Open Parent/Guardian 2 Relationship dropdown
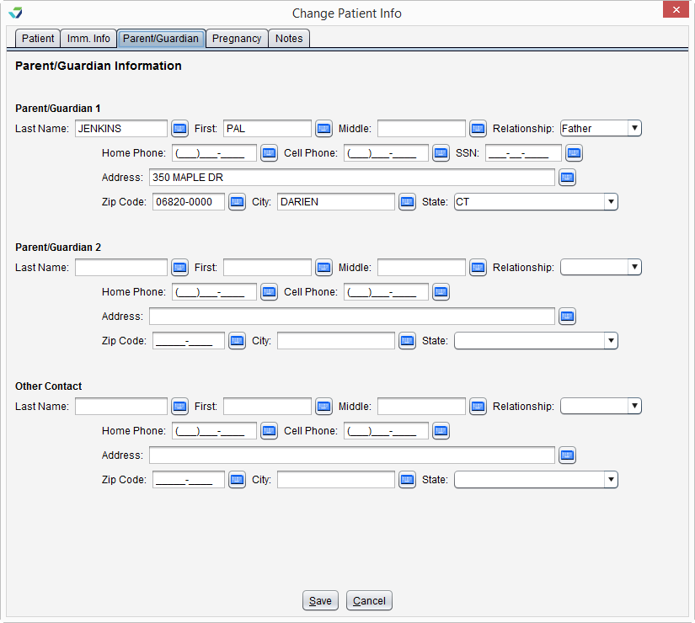 (601, 268)
